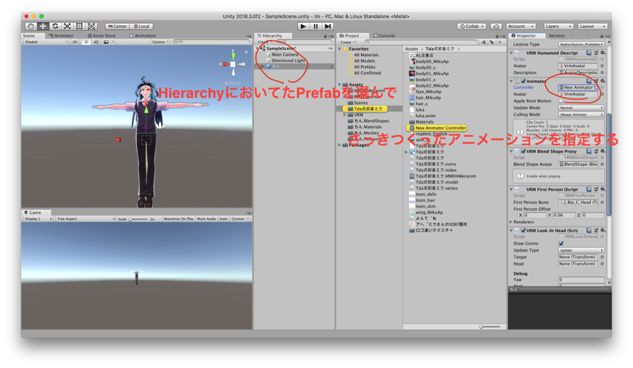Switch to Console tab
633x368 pixels.
(x=384, y=35)
